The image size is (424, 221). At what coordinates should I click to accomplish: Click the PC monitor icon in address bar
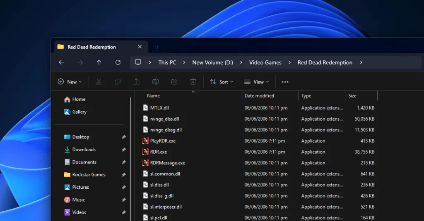(138, 62)
